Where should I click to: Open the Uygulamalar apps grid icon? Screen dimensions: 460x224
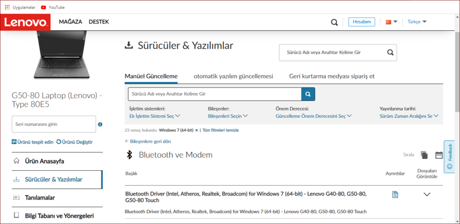point(7,7)
